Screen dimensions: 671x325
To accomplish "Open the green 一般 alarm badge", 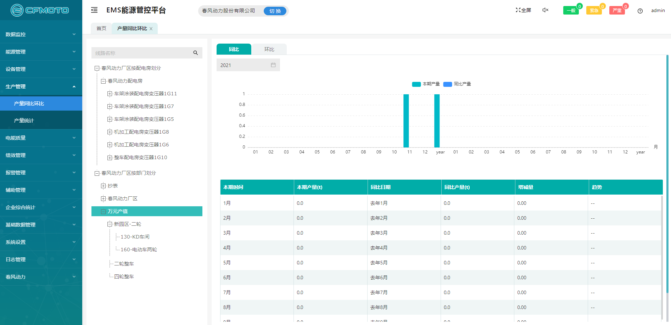I will 571,11.
